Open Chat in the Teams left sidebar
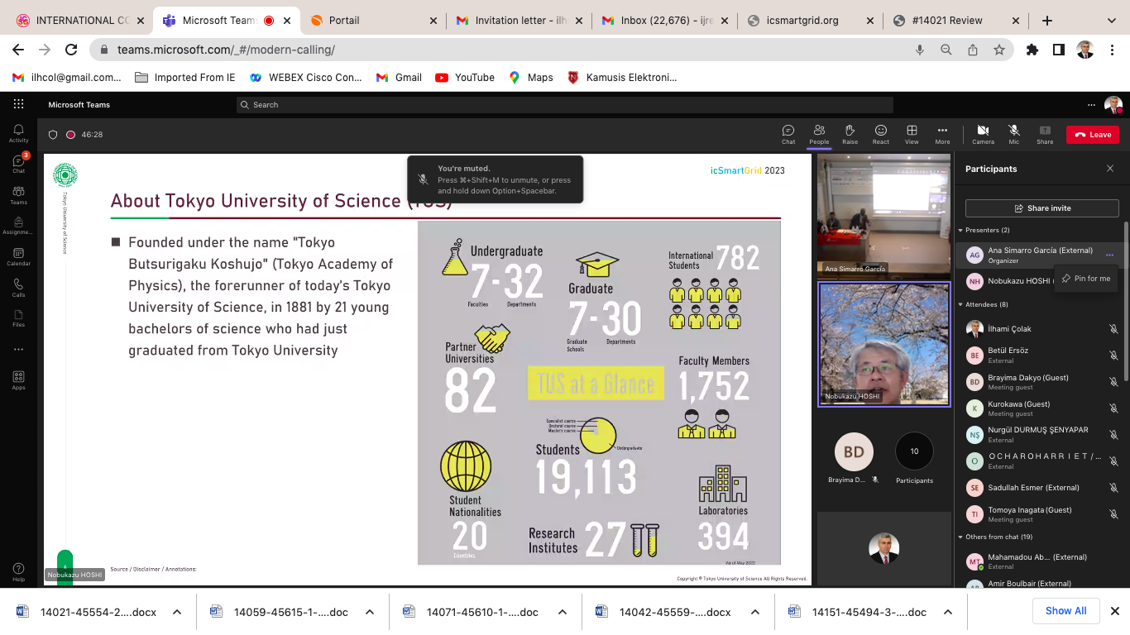 tap(18, 163)
